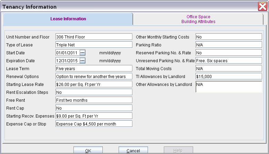Select the Unit Number and Floor label
269x154 pixels.
coord(28,37)
